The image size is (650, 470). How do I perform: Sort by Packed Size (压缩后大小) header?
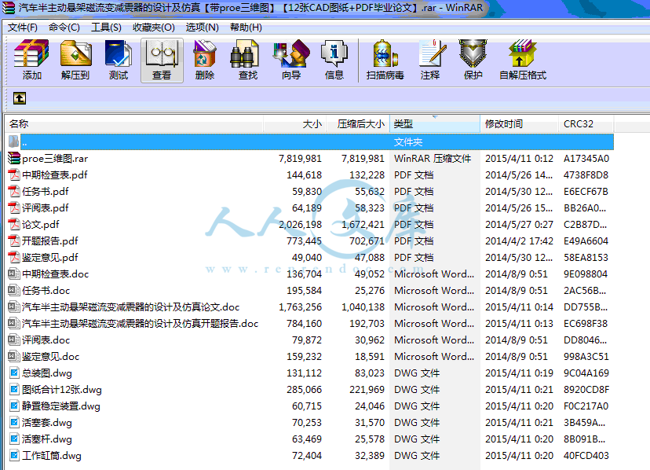(358, 123)
